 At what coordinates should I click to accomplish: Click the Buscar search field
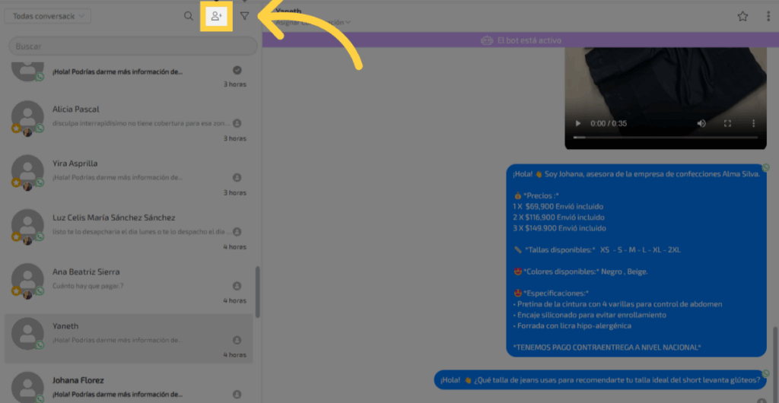131,46
